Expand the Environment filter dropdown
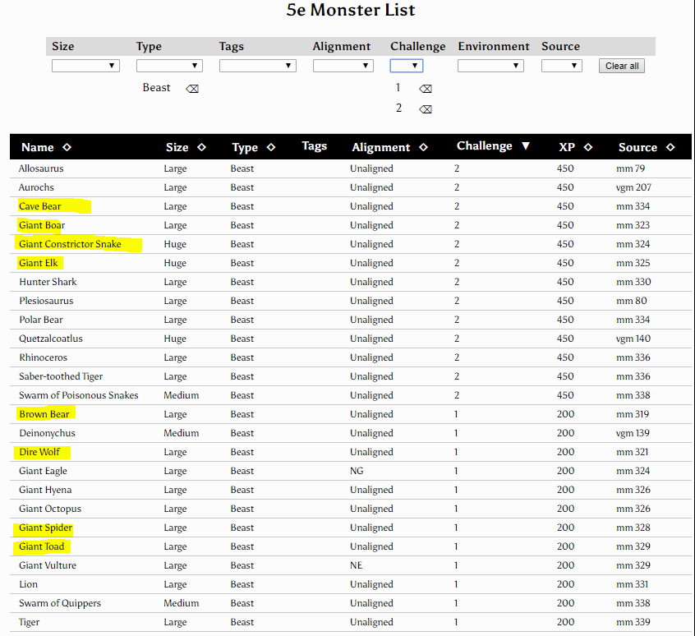Screen dimensions: 695x636 pos(490,66)
